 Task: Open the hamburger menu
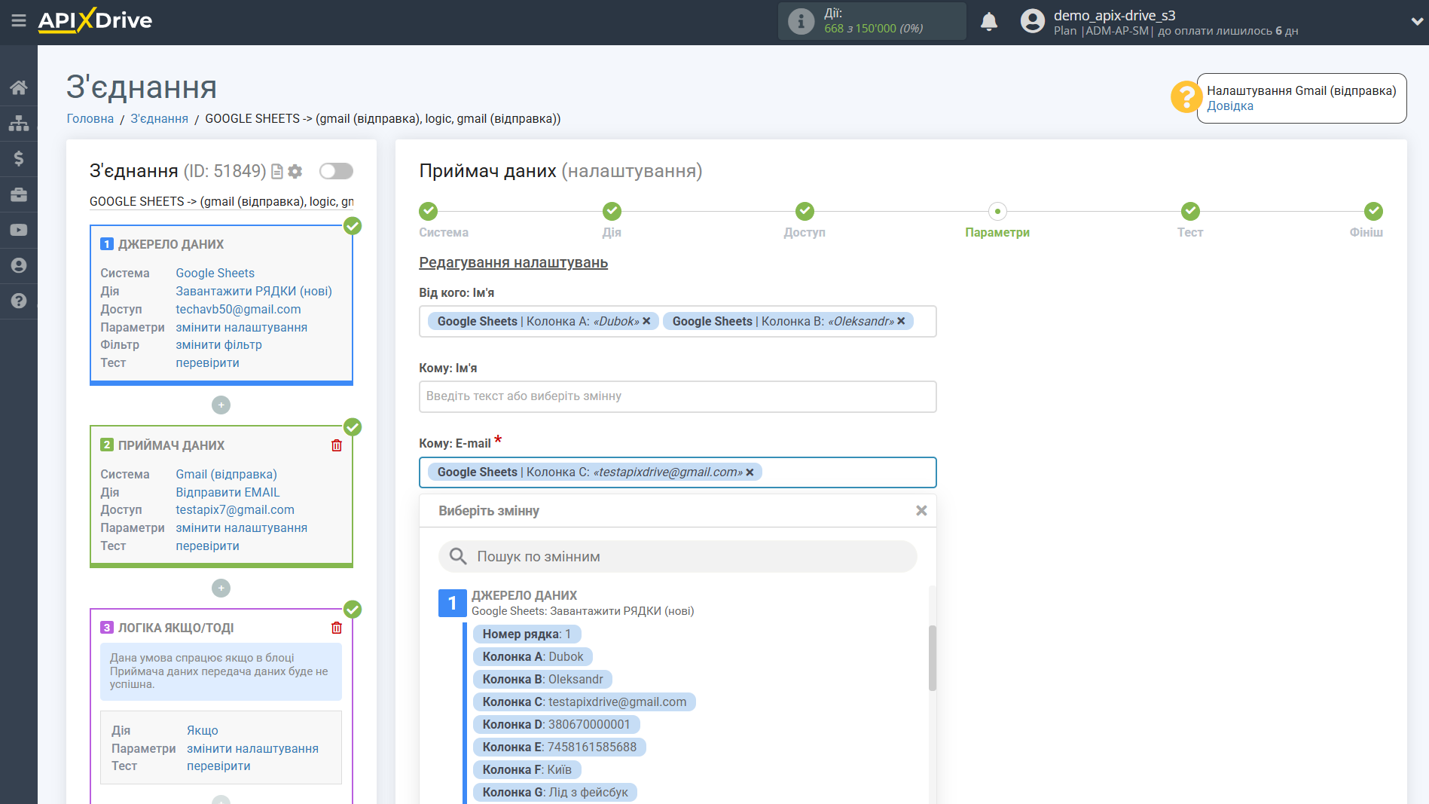tap(19, 20)
